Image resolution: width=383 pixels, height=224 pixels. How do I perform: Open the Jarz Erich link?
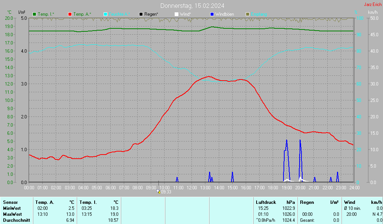[x=373, y=5]
